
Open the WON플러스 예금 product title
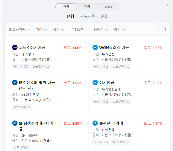[114, 48]
